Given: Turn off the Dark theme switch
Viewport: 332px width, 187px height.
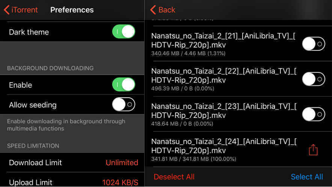Looking at the screenshot, I should coord(124,32).
